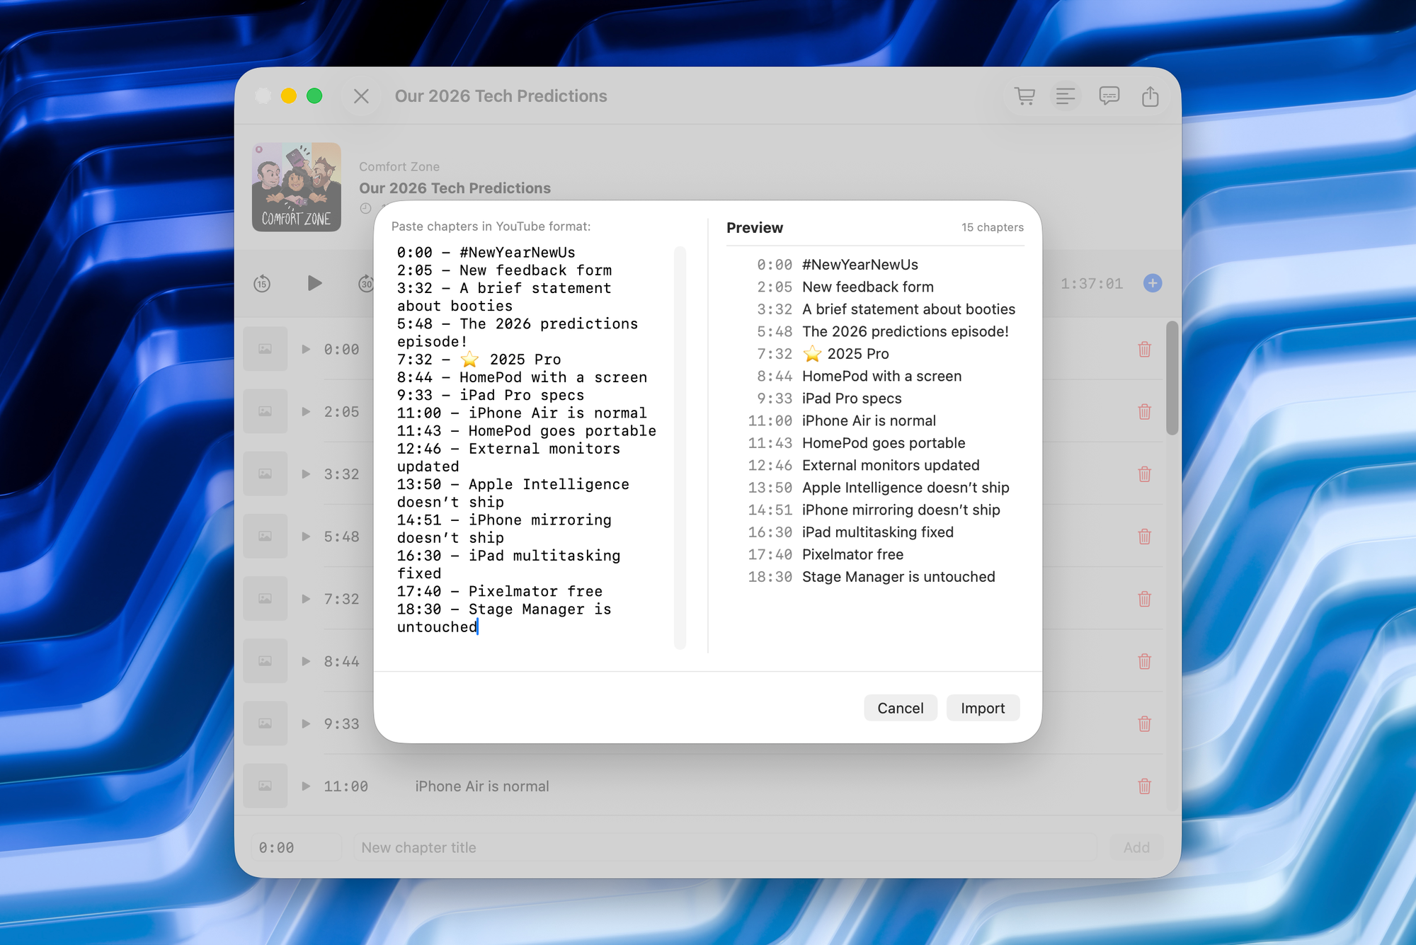Click the share icon in toolbar
The height and width of the screenshot is (945, 1416).
1150,96
